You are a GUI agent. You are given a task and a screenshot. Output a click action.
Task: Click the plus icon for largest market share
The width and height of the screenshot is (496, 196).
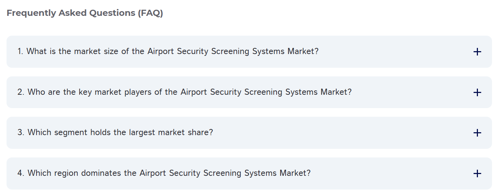click(x=477, y=133)
